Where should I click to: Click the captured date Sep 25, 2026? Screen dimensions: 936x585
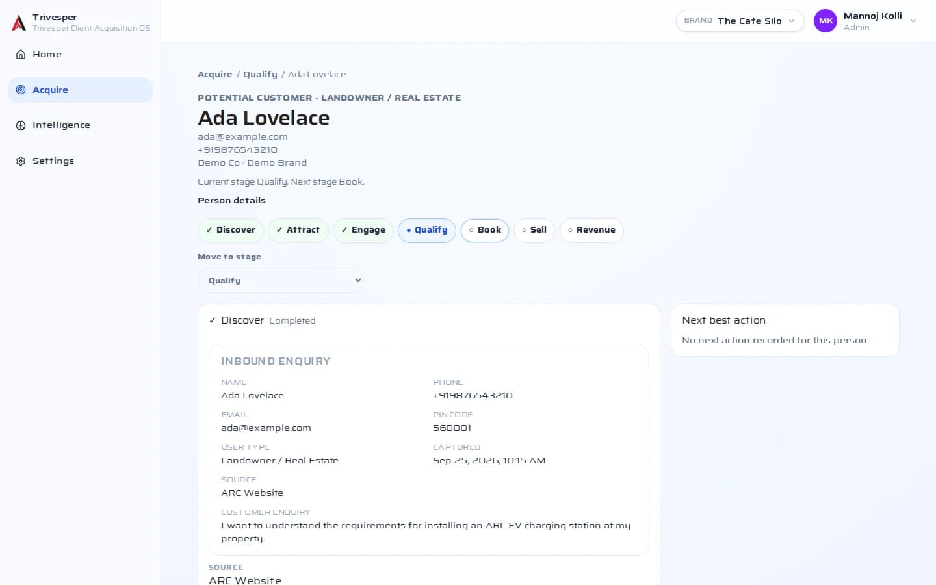pyautogui.click(x=489, y=461)
